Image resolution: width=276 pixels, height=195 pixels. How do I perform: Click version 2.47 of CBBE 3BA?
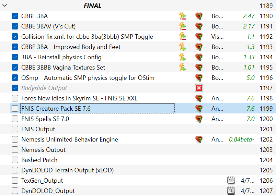[x=249, y=16]
